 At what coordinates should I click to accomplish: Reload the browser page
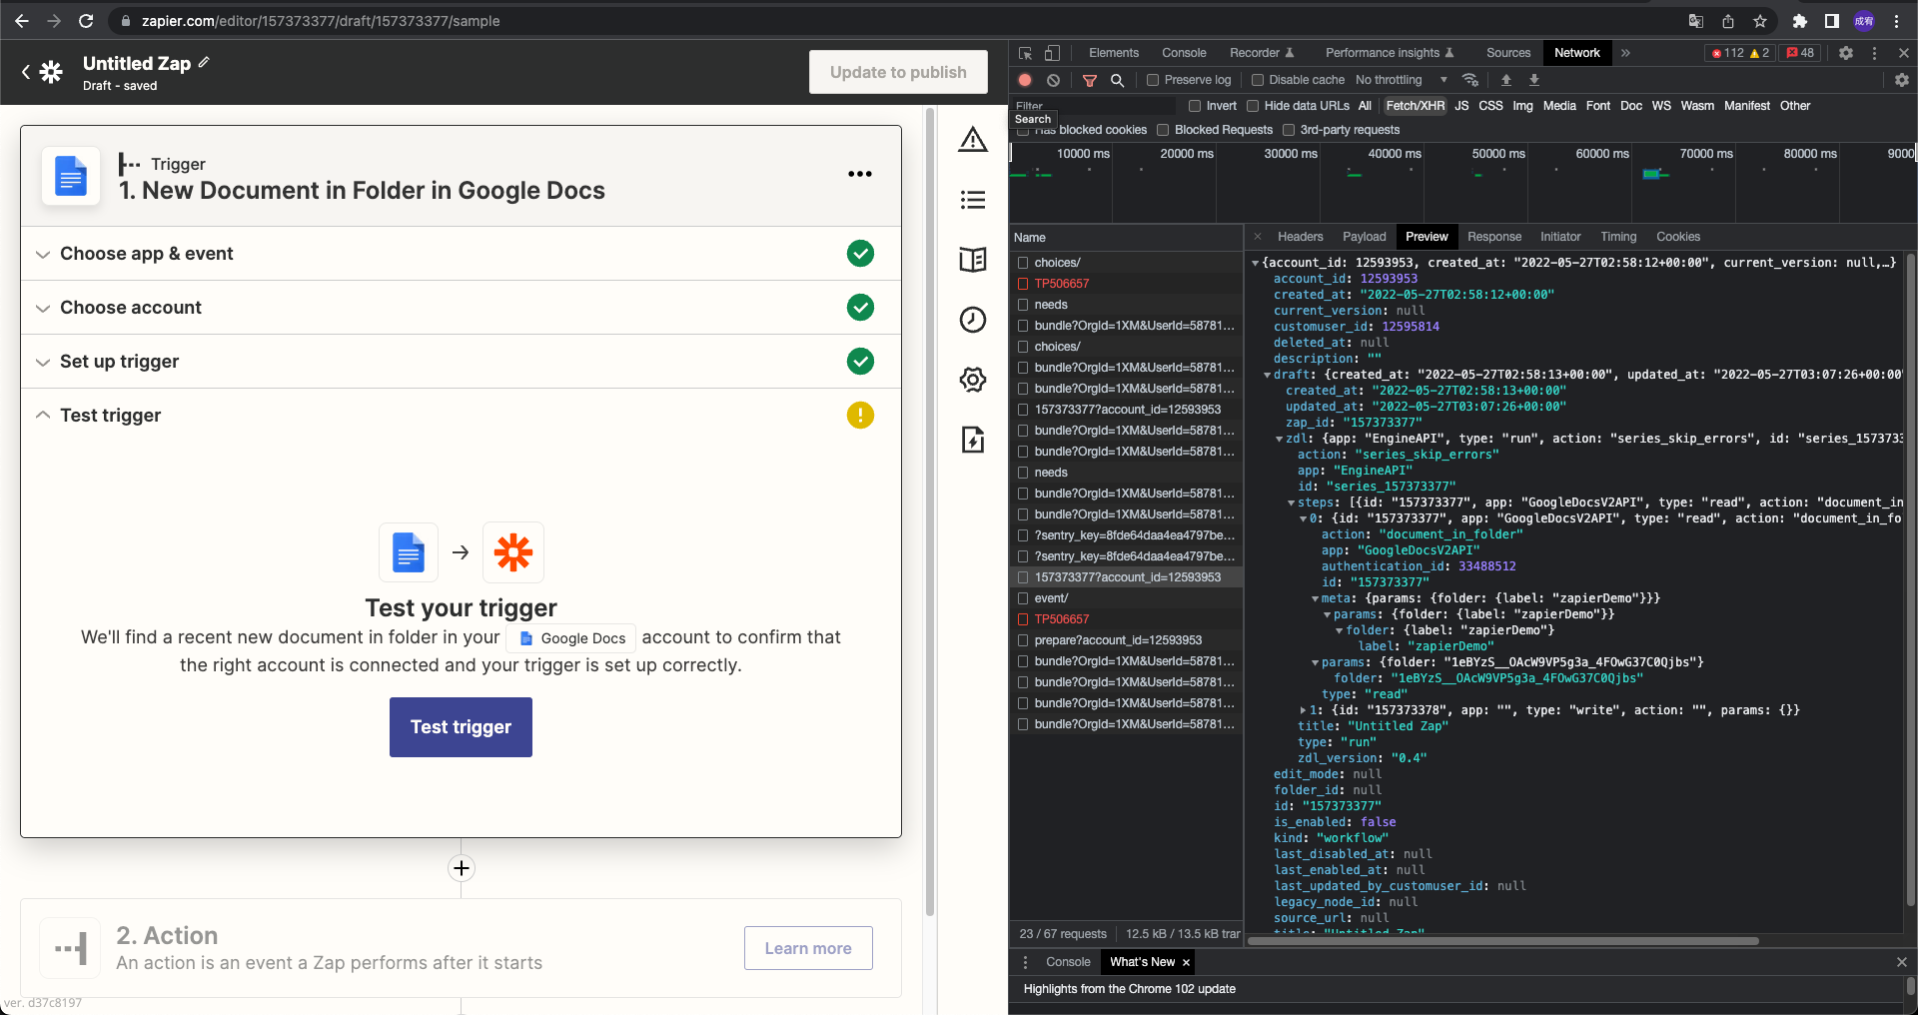click(86, 21)
